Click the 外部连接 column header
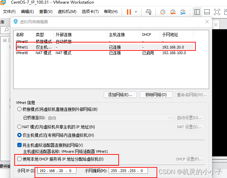 [x=80, y=35]
